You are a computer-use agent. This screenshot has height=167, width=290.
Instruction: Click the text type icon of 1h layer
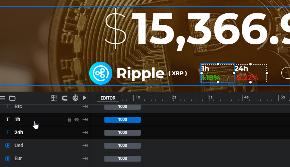[8, 119]
